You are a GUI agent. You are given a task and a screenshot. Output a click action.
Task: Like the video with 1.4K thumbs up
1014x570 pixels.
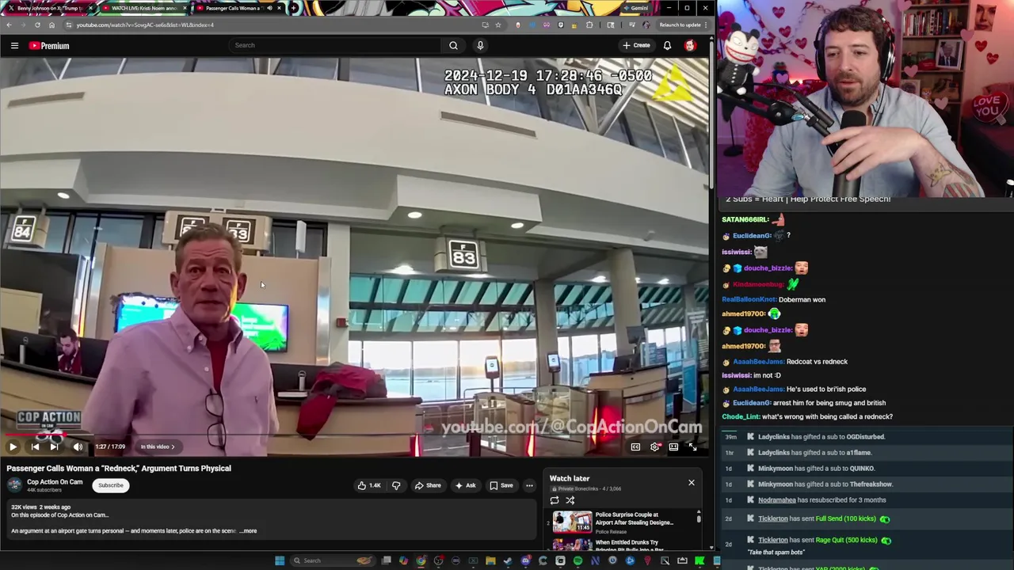click(369, 485)
